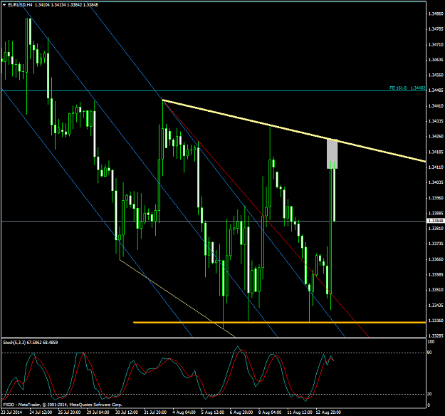Click the 1.33585 price axis label
445x416 pixels.
[x=436, y=274]
